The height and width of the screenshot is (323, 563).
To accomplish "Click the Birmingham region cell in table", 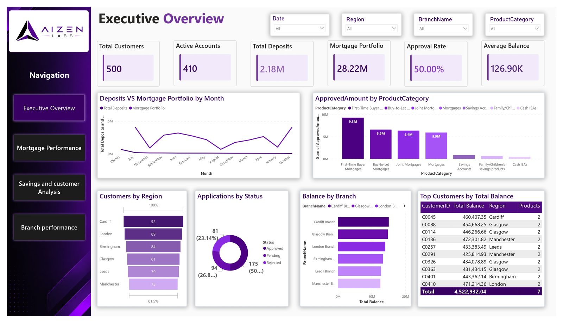I will [502, 277].
